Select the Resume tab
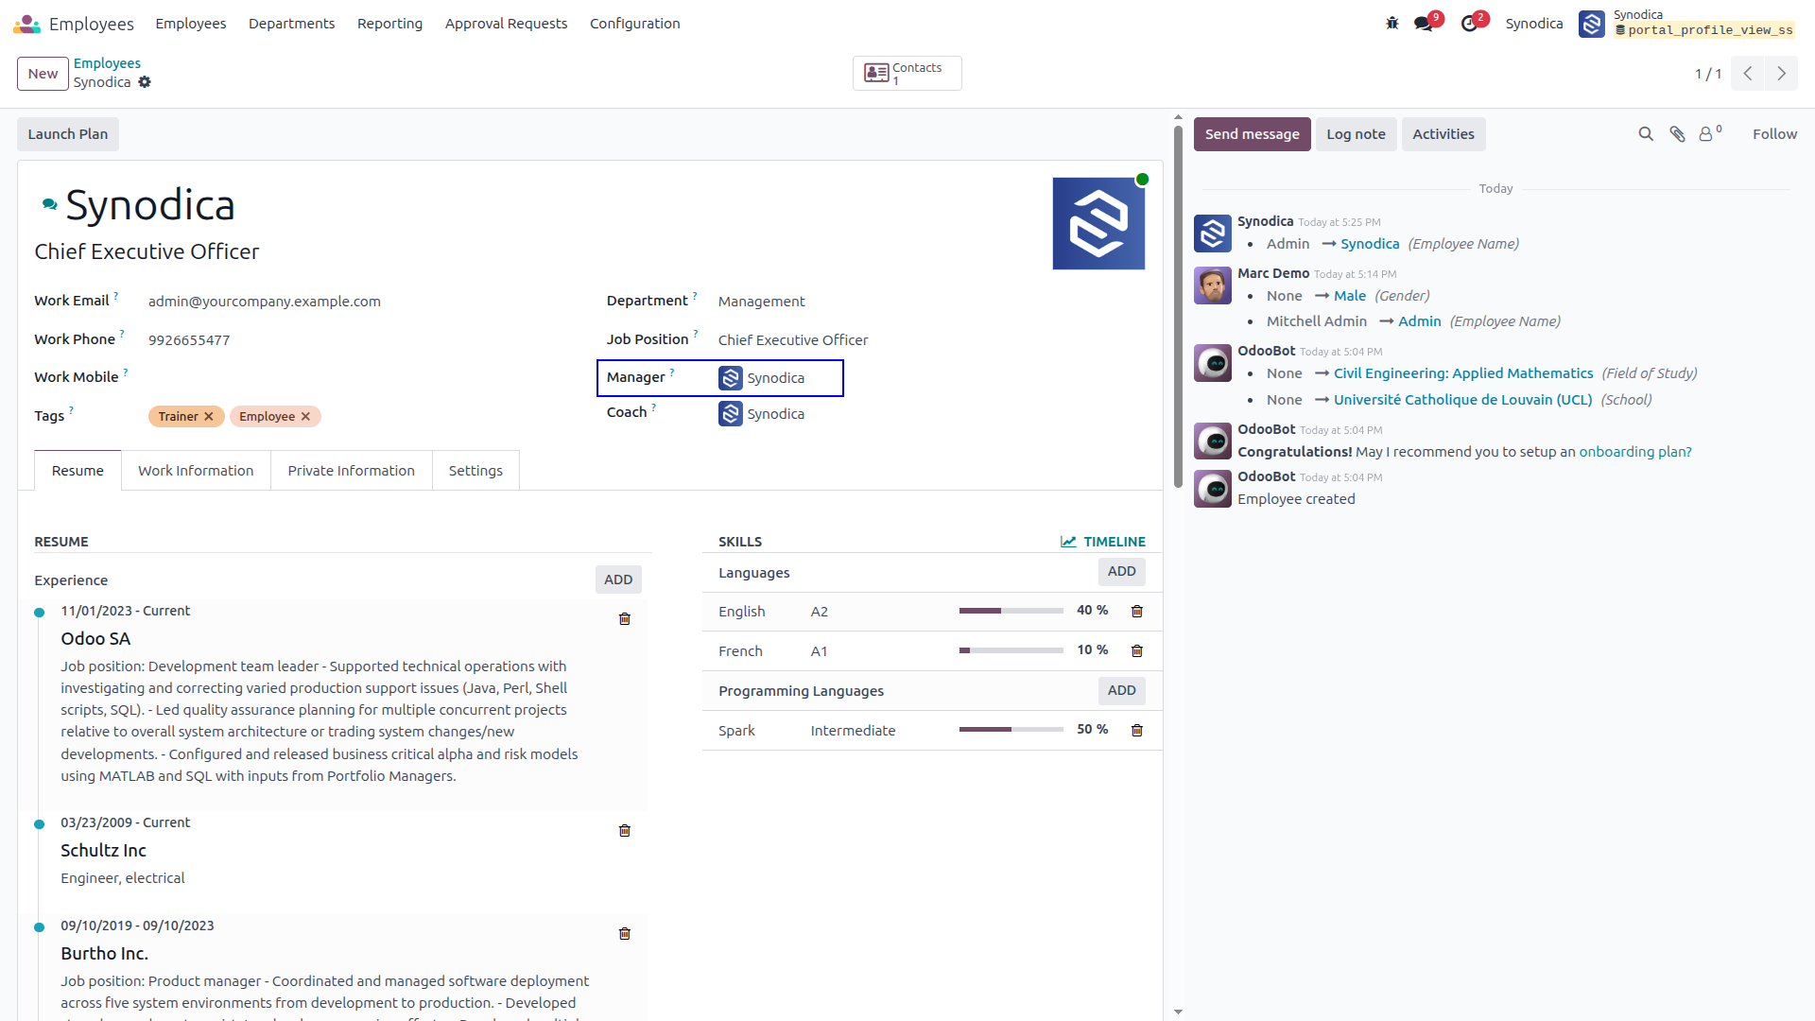 78,471
